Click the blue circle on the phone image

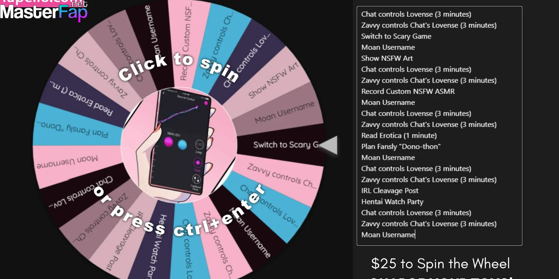pos(182,144)
